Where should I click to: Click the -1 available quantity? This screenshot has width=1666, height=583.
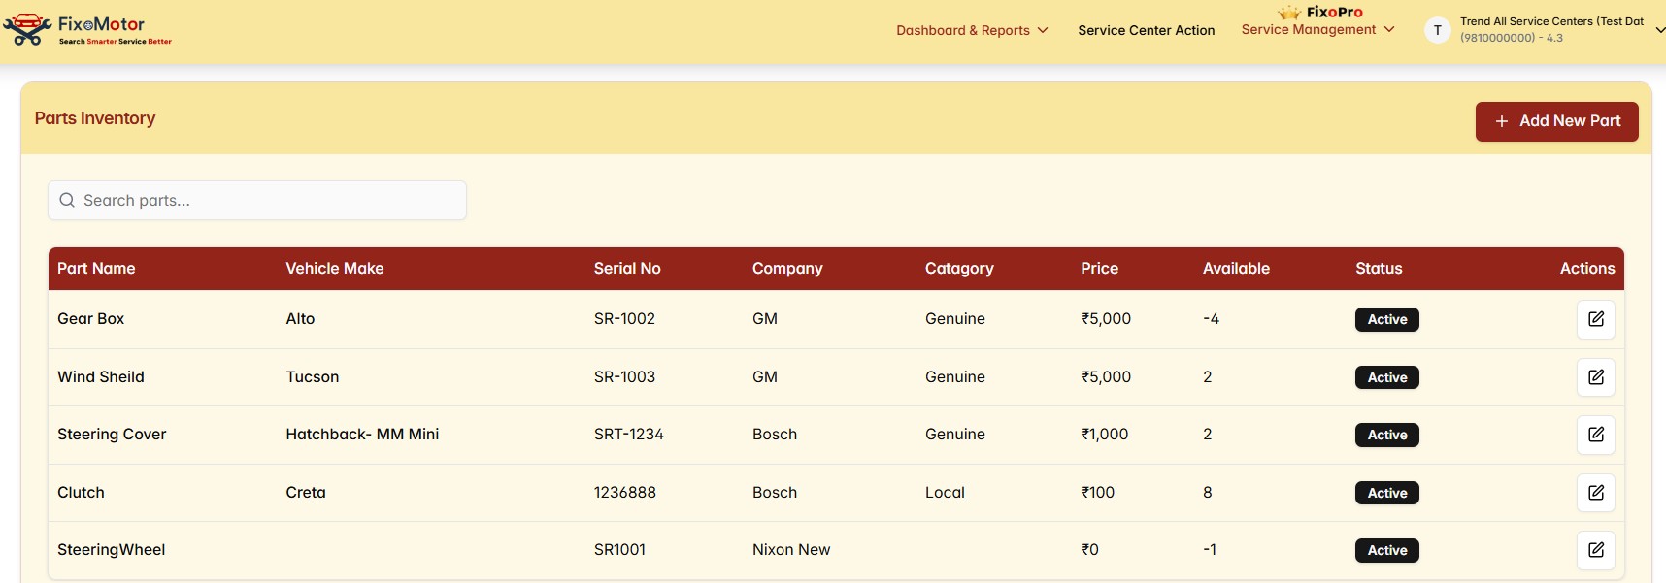click(1210, 550)
